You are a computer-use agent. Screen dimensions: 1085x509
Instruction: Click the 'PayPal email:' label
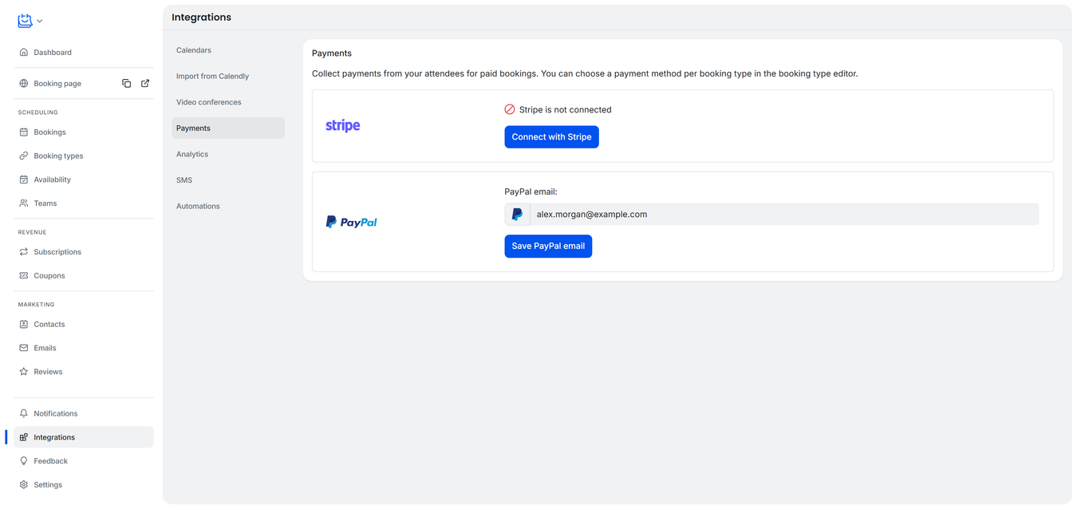[531, 192]
